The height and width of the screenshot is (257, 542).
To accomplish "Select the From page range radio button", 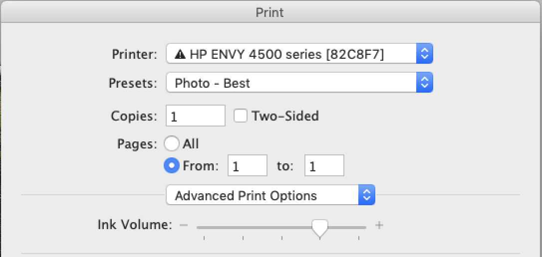I will coord(171,166).
